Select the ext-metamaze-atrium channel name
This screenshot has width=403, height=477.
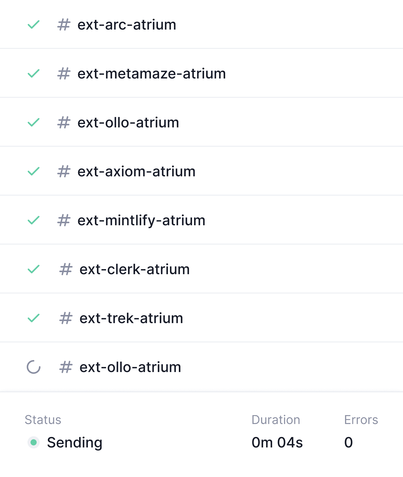[152, 74]
